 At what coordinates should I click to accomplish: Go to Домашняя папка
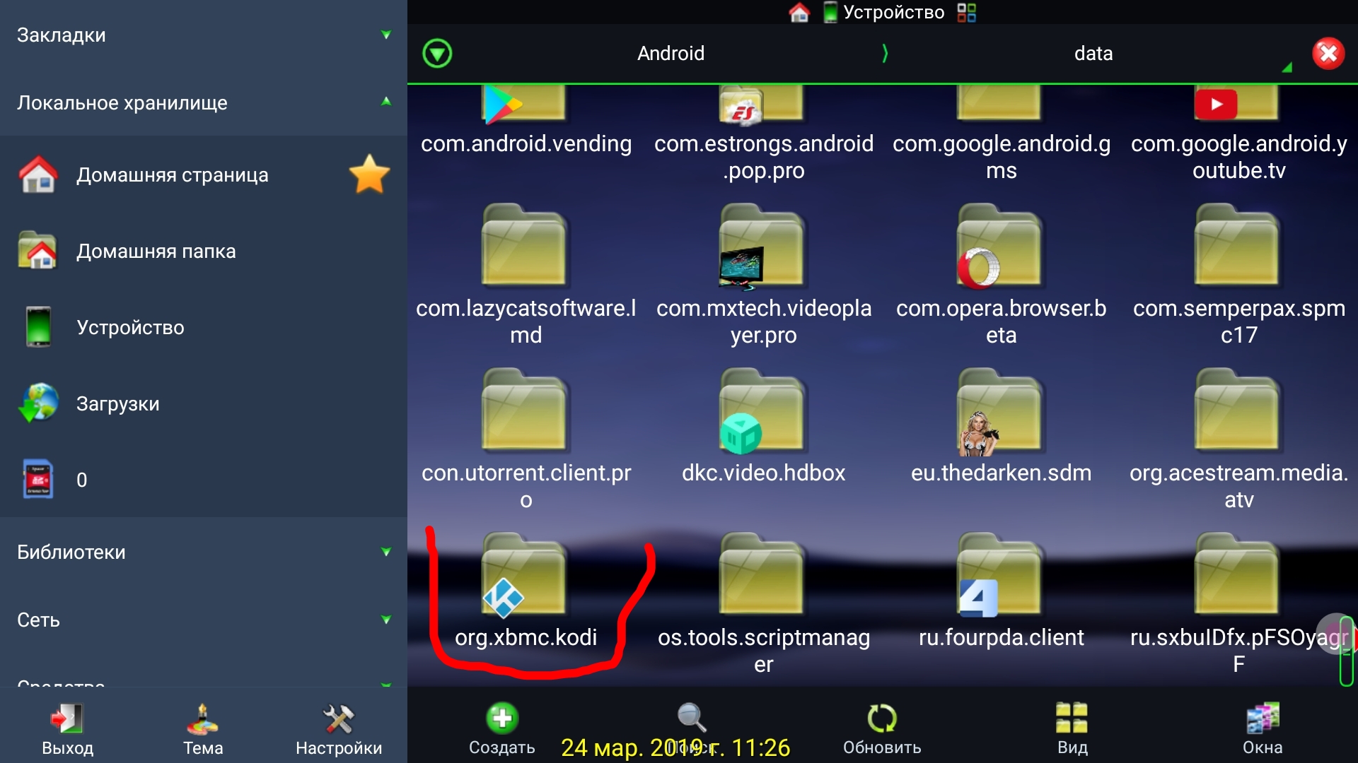(x=204, y=251)
